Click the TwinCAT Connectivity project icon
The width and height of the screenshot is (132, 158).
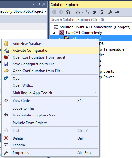tap(61, 33)
